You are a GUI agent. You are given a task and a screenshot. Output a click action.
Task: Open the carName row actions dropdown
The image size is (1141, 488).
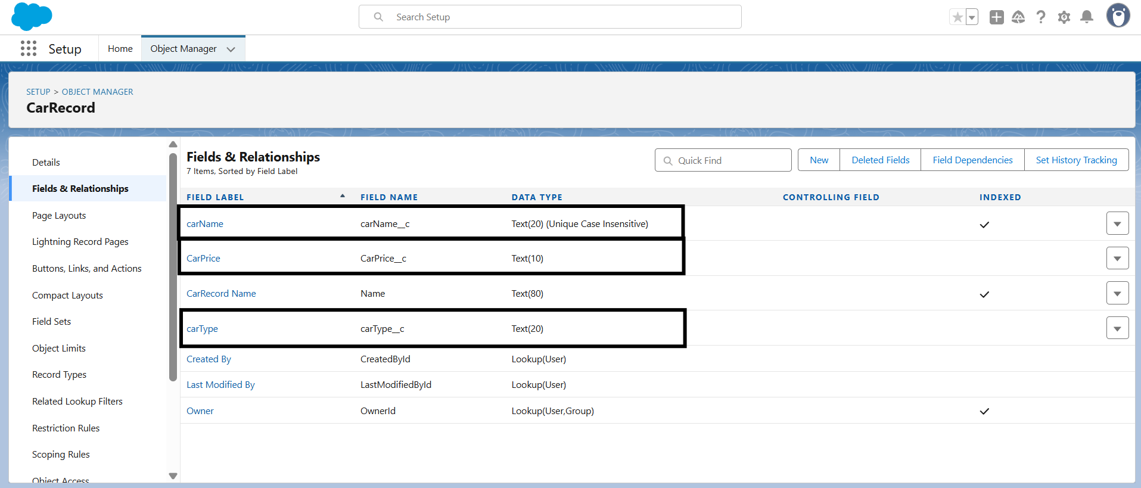[x=1117, y=224]
